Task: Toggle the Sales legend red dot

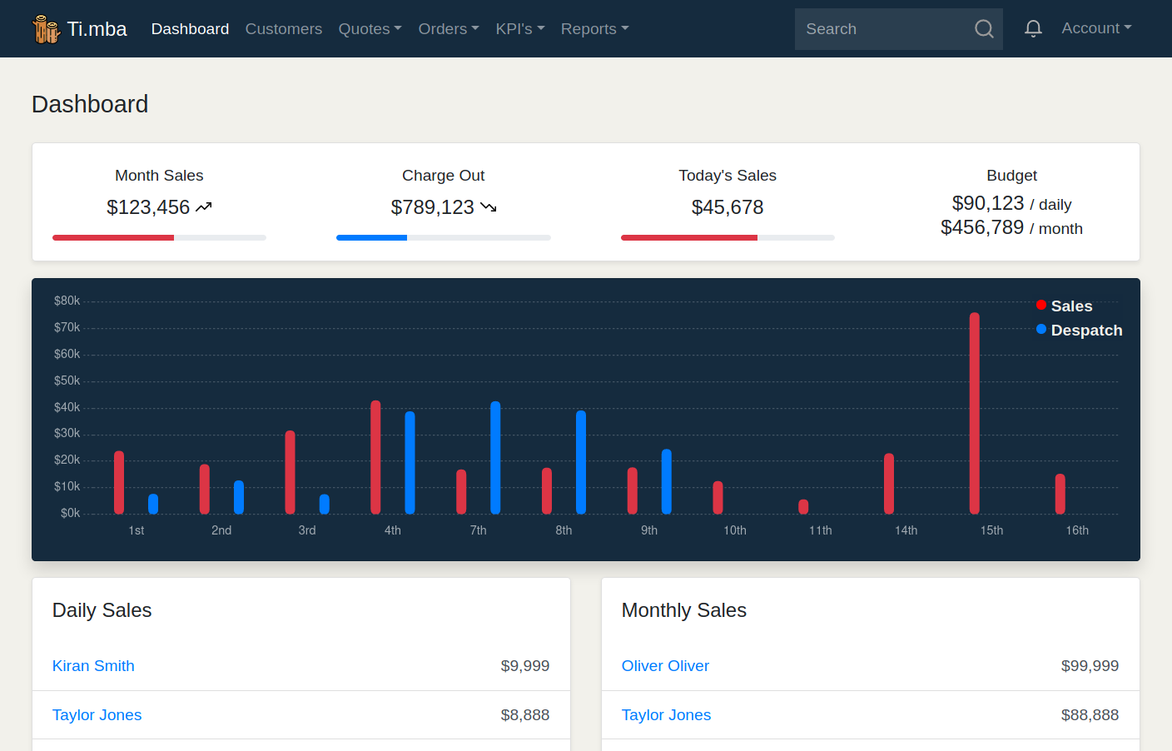Action: [1041, 305]
